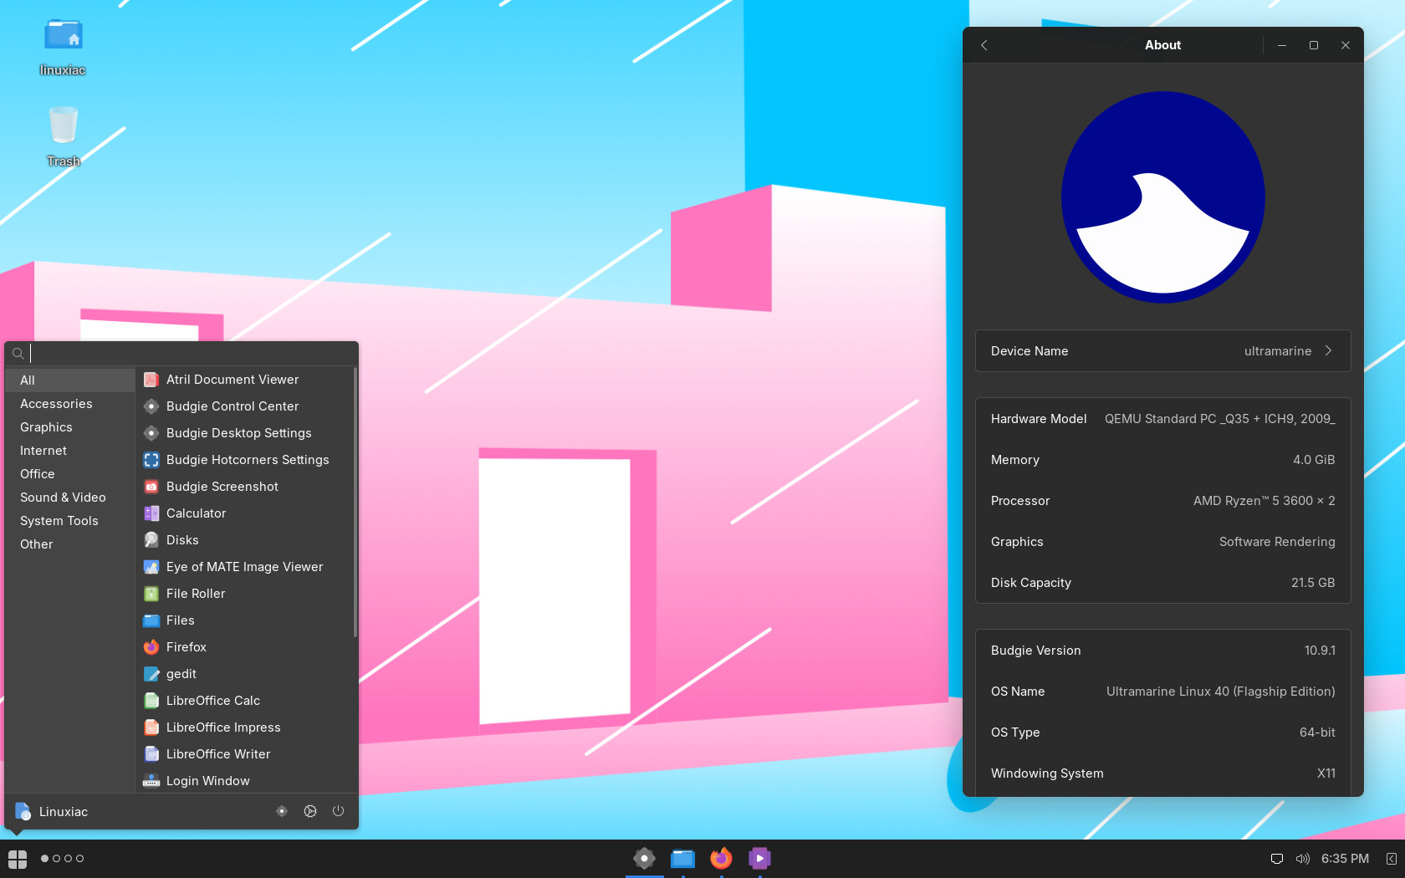This screenshot has width=1405, height=878.
Task: Switch to the third workspace dot
Action: (x=68, y=859)
